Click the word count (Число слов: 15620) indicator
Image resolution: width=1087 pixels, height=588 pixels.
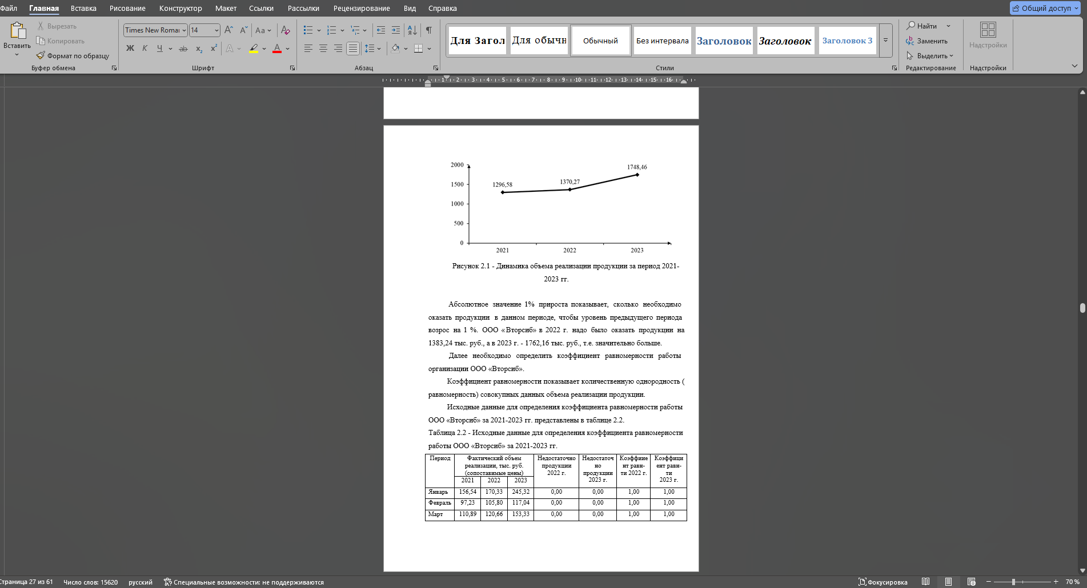coord(90,582)
